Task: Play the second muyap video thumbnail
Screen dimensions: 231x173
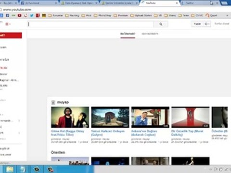Action: coord(110,117)
